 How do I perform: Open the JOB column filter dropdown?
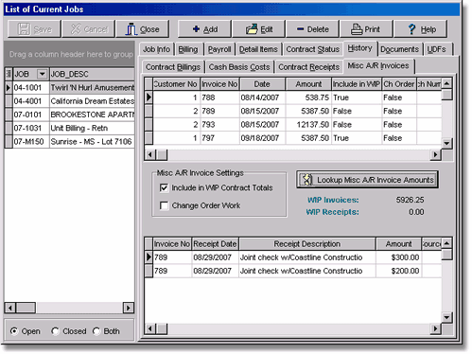tap(42, 74)
